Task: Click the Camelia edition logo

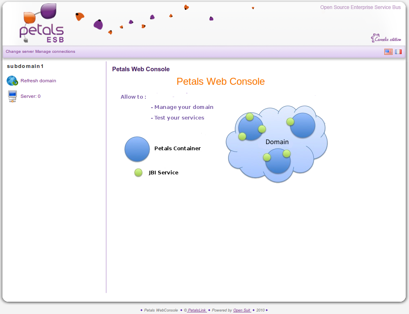Action: (x=386, y=38)
